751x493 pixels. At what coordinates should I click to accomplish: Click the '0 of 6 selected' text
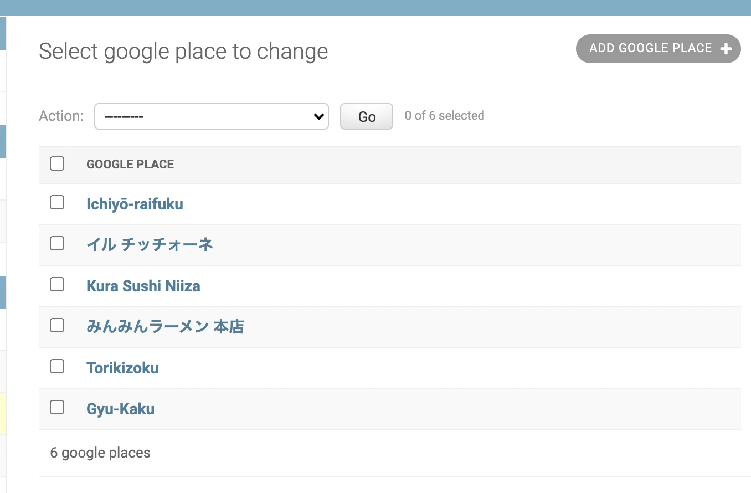444,115
